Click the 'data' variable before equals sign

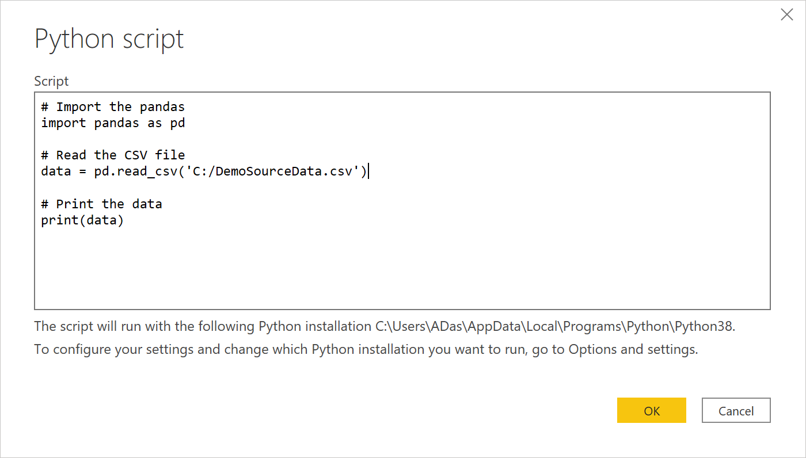(x=56, y=171)
